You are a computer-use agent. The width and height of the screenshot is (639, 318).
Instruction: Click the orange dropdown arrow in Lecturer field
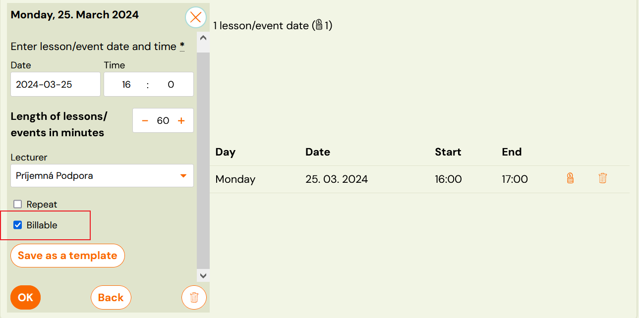pos(182,175)
